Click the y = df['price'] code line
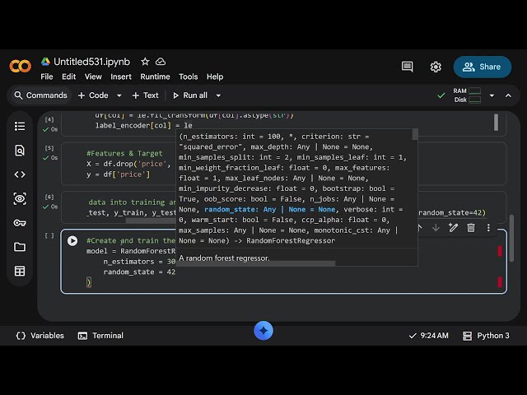527x395 pixels. pos(118,174)
